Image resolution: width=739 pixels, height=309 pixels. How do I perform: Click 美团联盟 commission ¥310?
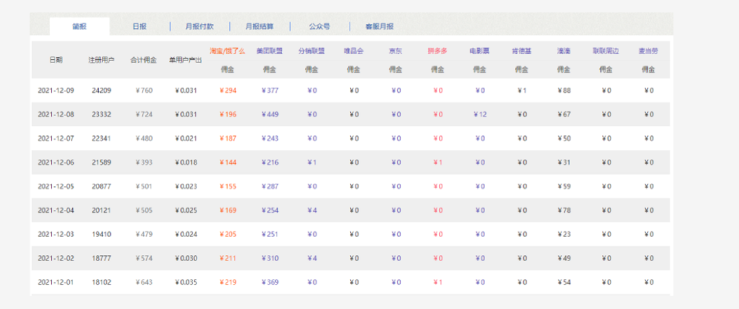coord(269,258)
